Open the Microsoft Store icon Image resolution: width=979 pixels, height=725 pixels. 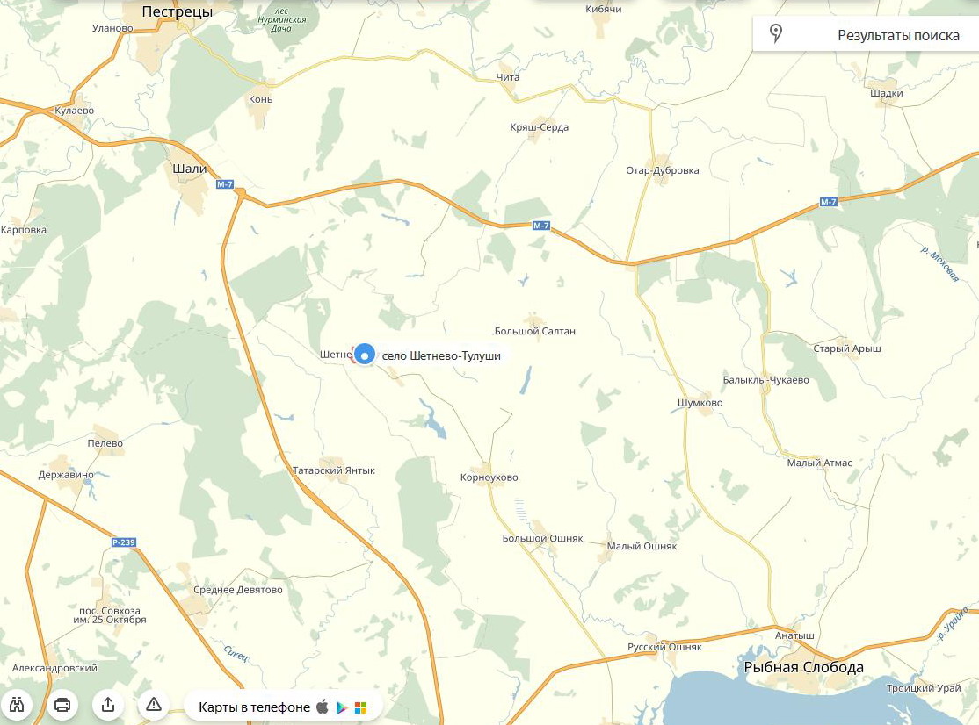pyautogui.click(x=361, y=707)
